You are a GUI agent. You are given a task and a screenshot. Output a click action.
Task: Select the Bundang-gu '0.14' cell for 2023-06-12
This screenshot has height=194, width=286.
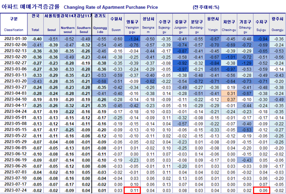197,154
